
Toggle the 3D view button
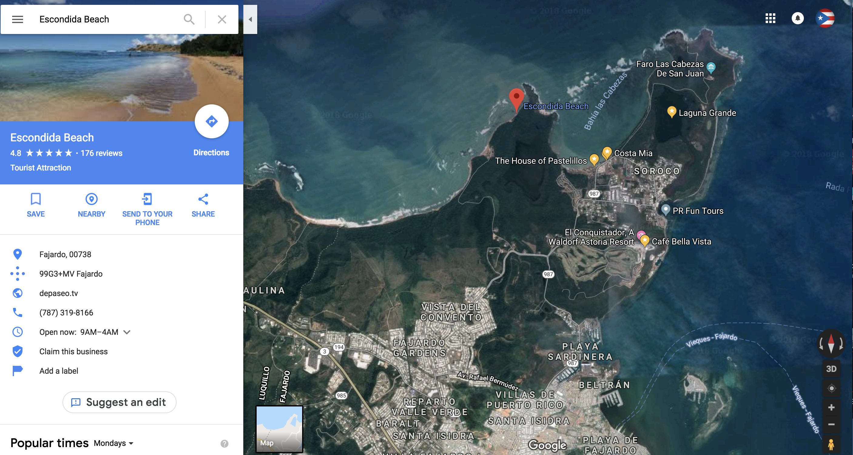[x=831, y=369]
